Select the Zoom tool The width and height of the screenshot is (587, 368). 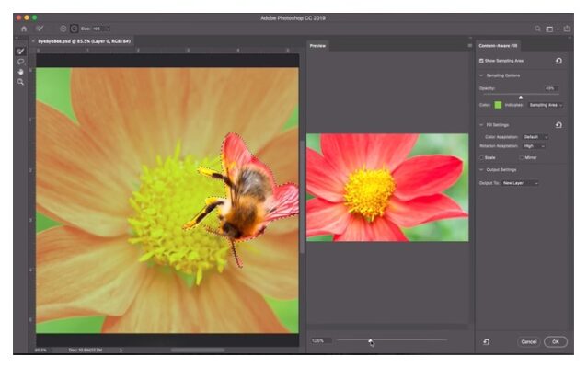pyautogui.click(x=20, y=82)
